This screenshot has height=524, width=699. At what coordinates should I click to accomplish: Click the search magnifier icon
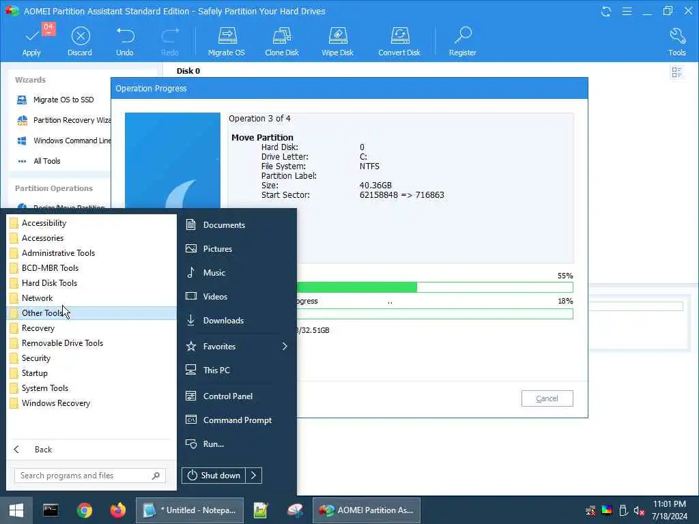point(156,476)
